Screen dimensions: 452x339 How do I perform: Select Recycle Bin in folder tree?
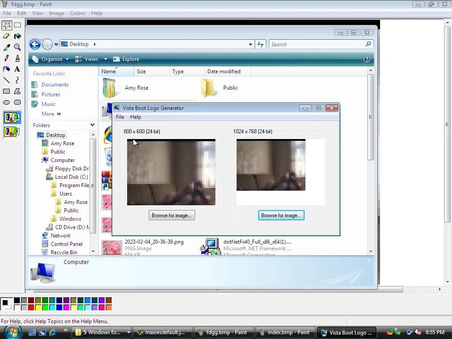click(64, 252)
